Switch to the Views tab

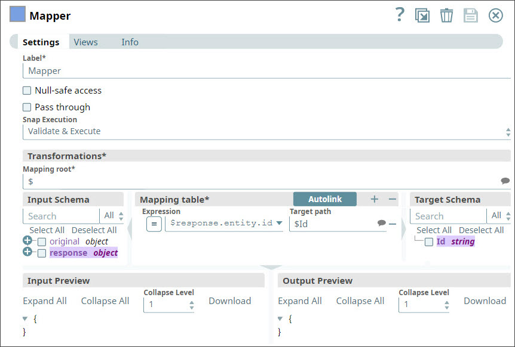click(85, 42)
